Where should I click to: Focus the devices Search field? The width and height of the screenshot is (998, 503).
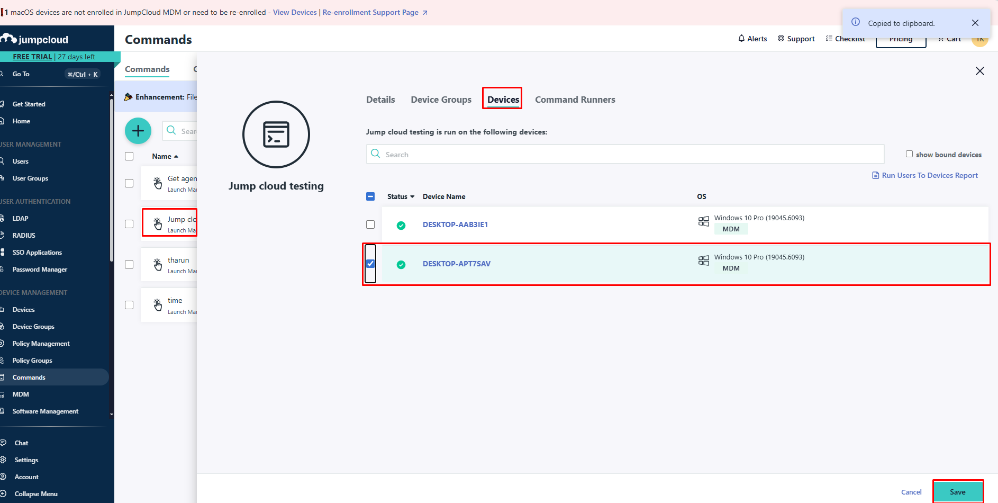[x=625, y=154]
